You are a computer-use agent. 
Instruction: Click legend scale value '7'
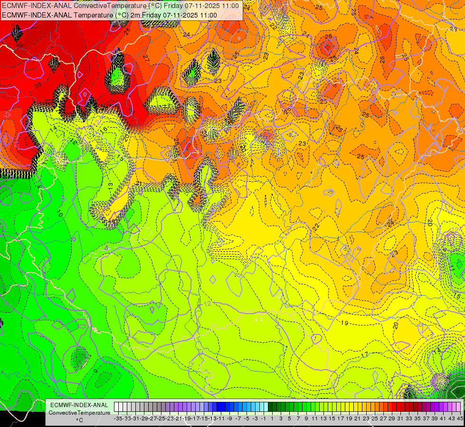click(298, 418)
